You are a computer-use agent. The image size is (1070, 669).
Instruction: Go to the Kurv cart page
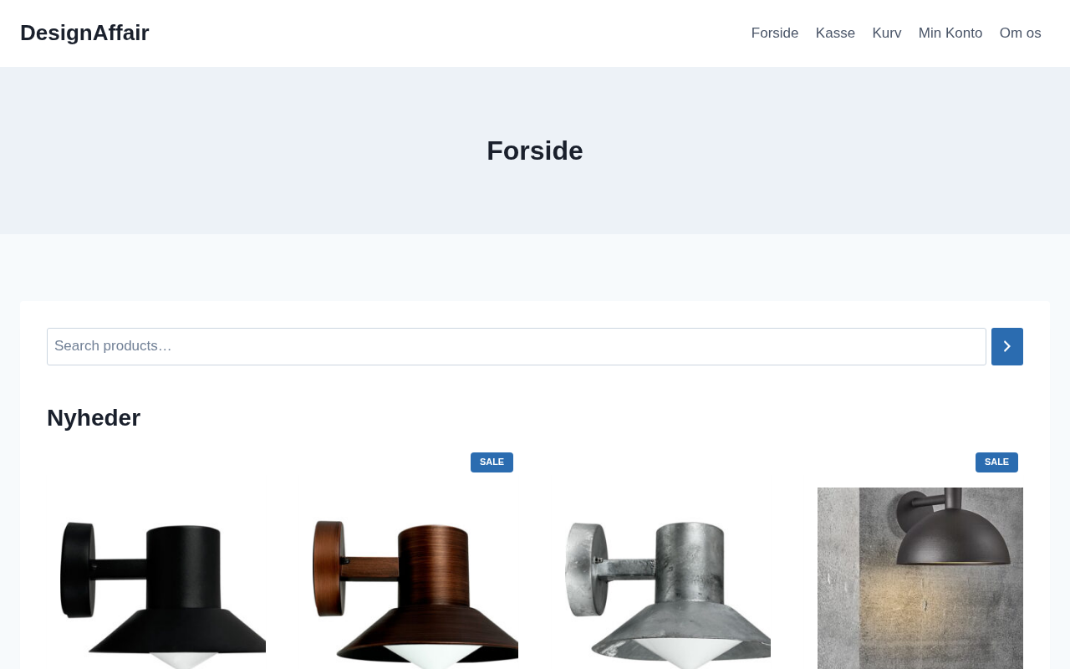[887, 33]
